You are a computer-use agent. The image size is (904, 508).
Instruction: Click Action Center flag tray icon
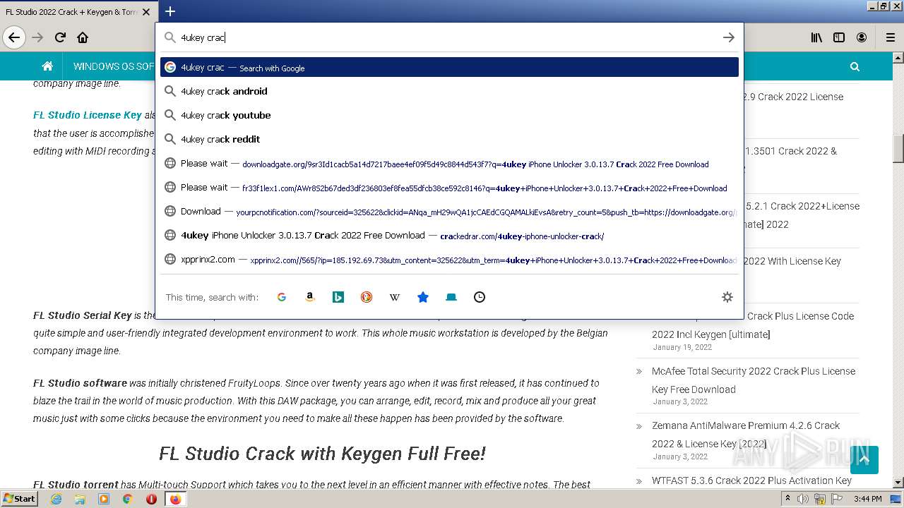coord(835,499)
